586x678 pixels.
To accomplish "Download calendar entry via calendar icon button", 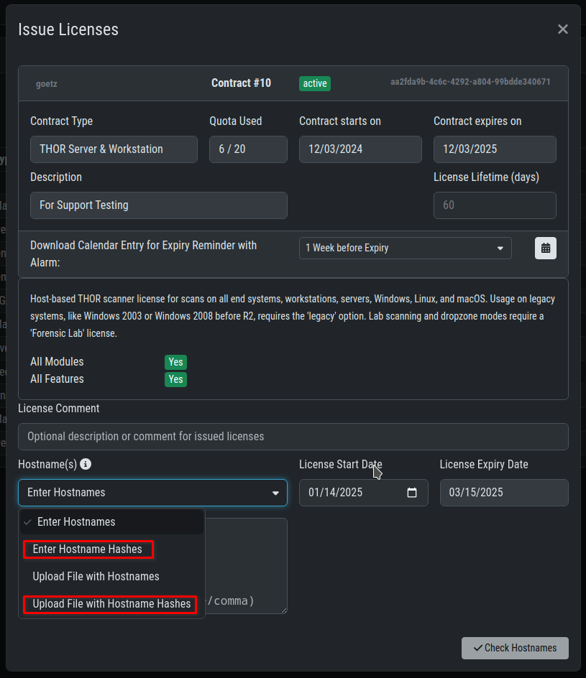I will point(546,248).
